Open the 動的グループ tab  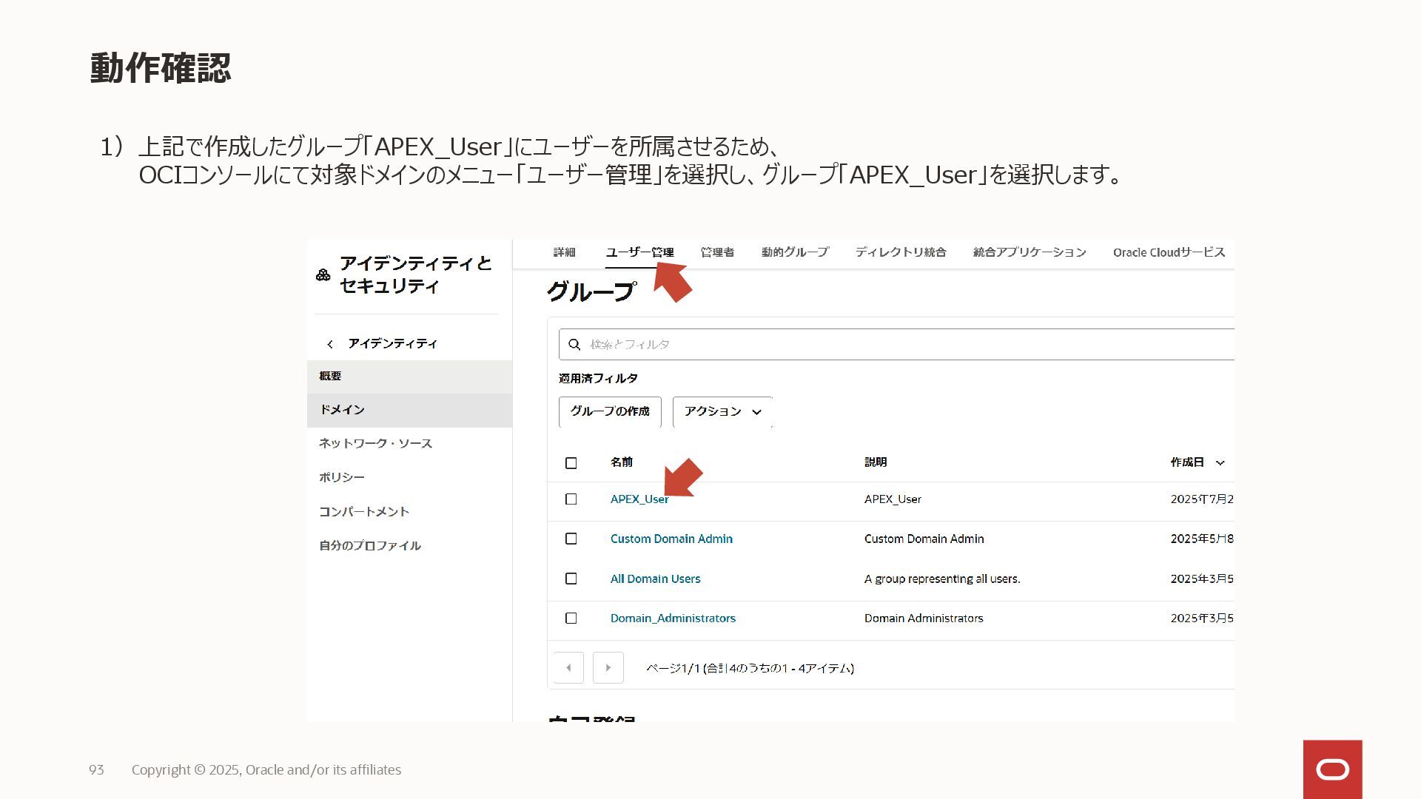pos(795,252)
